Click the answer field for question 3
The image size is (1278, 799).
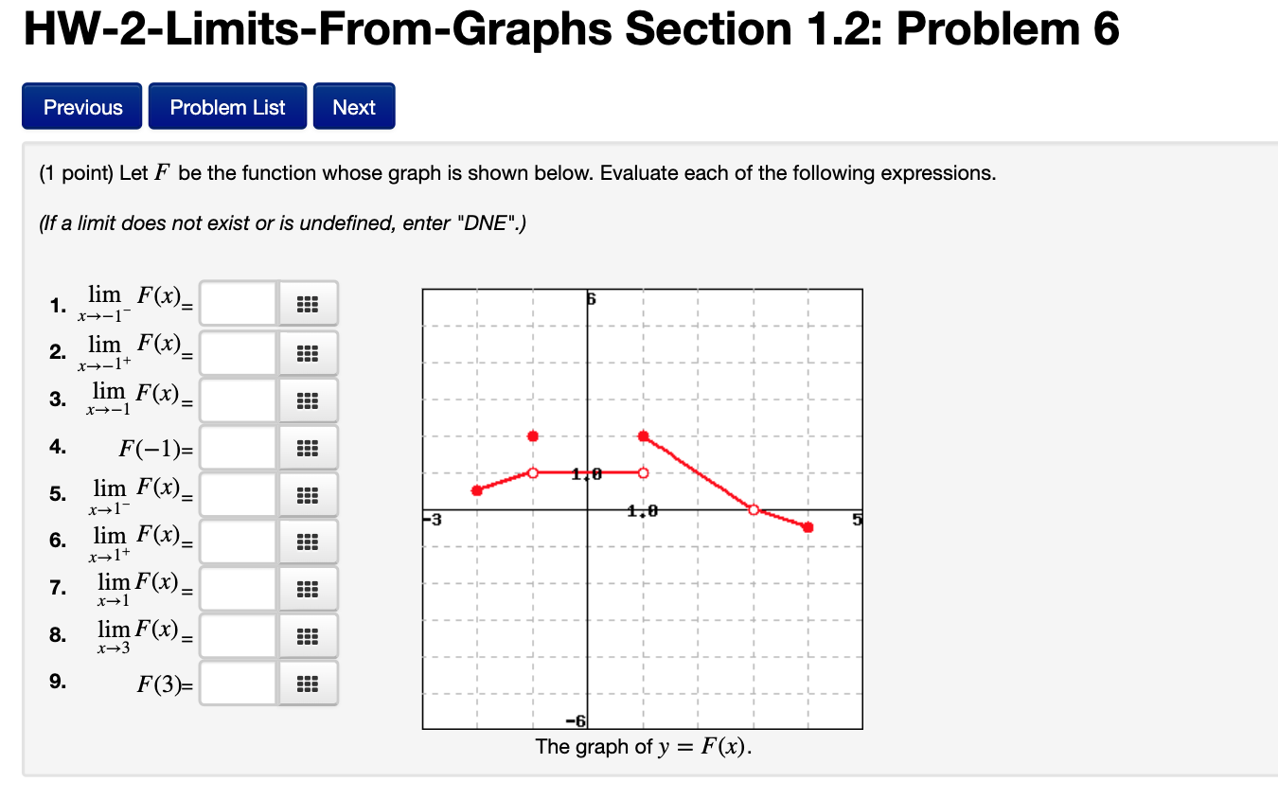[238, 399]
